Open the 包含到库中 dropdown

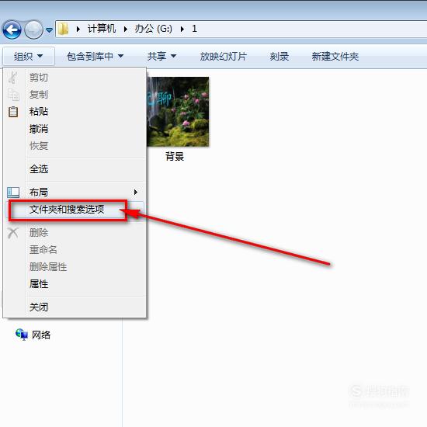pyautogui.click(x=95, y=57)
